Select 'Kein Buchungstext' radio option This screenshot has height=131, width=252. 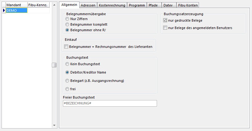click(68, 64)
